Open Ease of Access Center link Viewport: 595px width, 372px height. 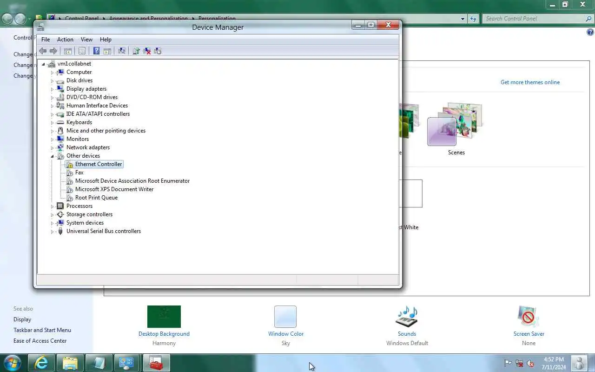(40, 341)
